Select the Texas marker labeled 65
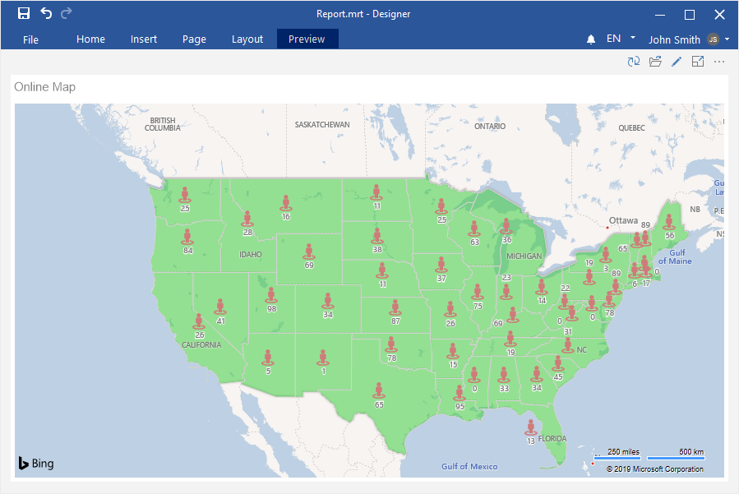 [378, 390]
